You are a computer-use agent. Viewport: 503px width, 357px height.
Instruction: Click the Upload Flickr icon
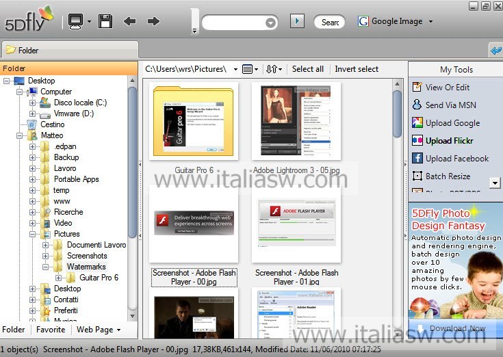tap(417, 140)
